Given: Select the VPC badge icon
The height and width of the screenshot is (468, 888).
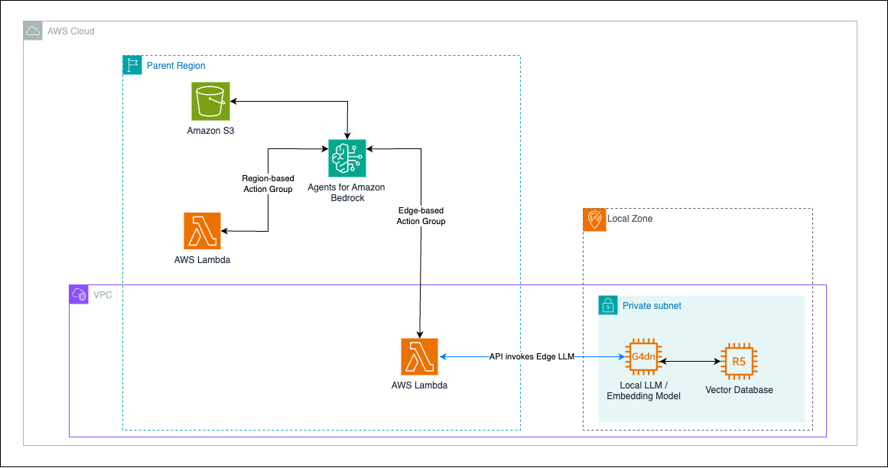Looking at the screenshot, I should 78,294.
